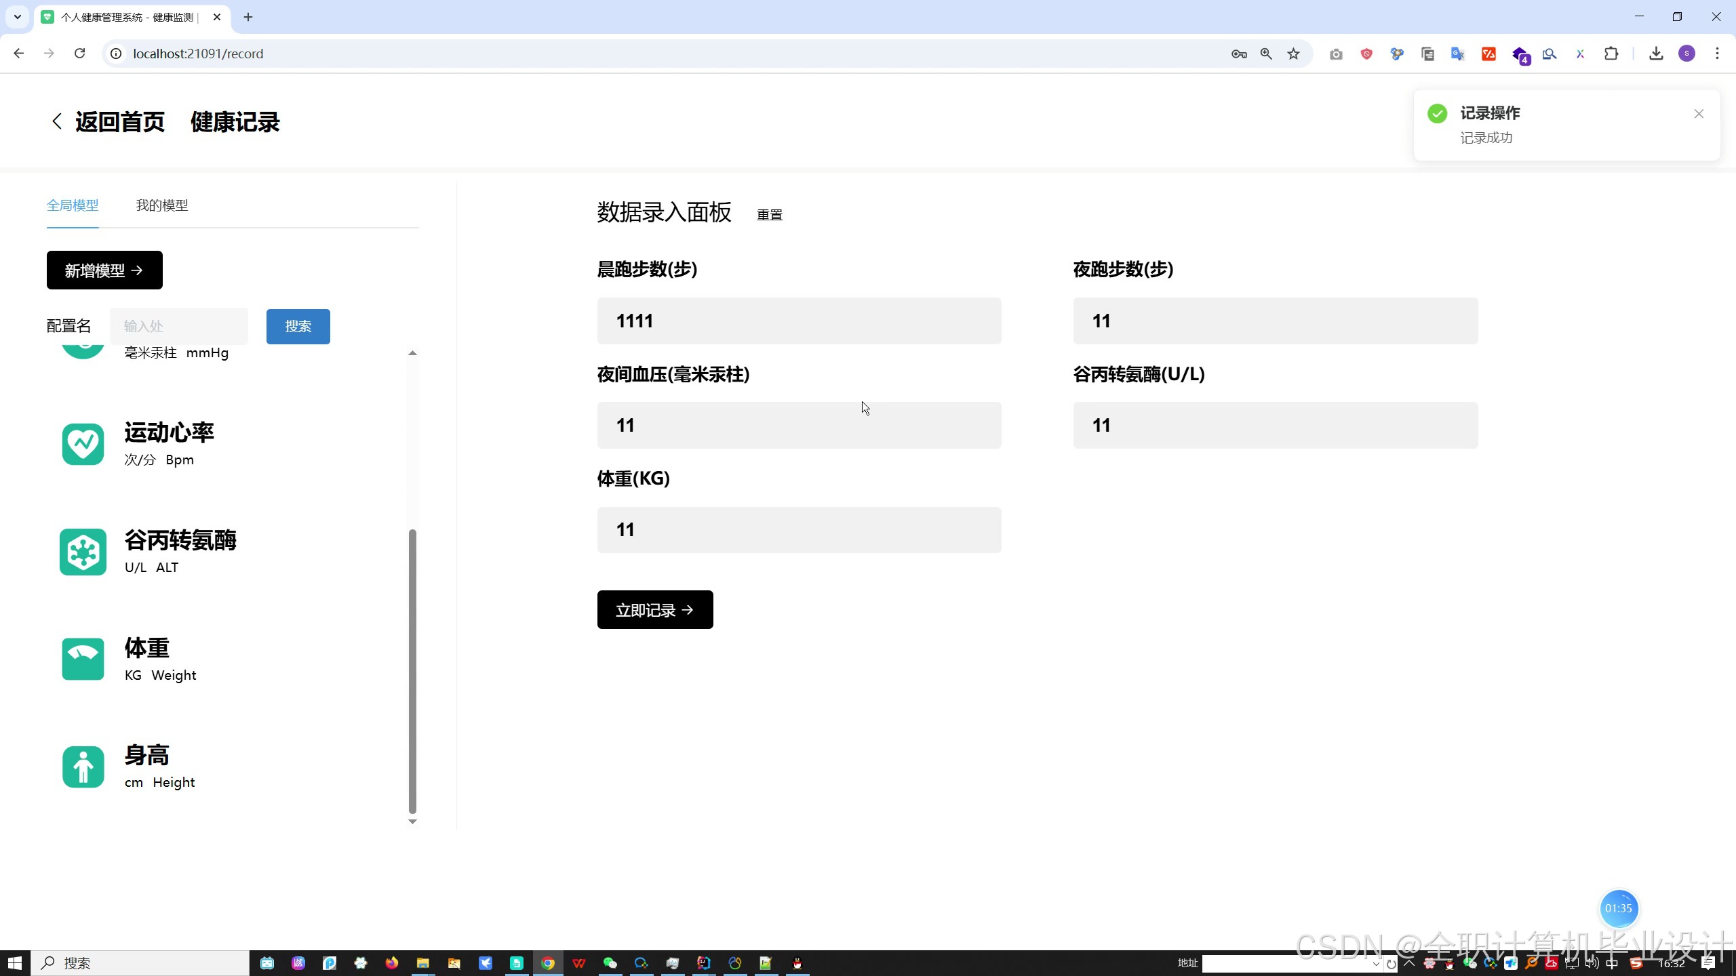Open the WeChat icon in taskbar

pyautogui.click(x=610, y=963)
